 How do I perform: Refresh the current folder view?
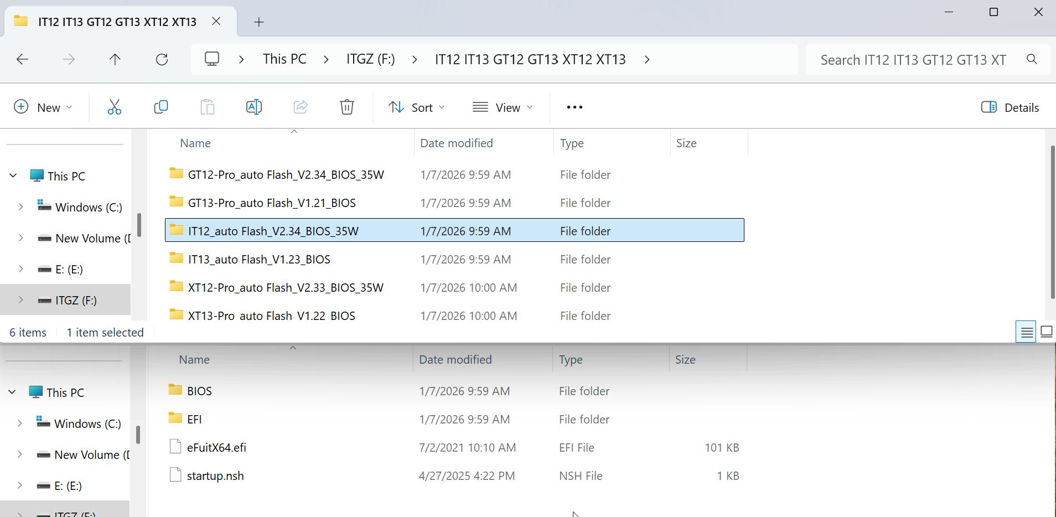162,59
